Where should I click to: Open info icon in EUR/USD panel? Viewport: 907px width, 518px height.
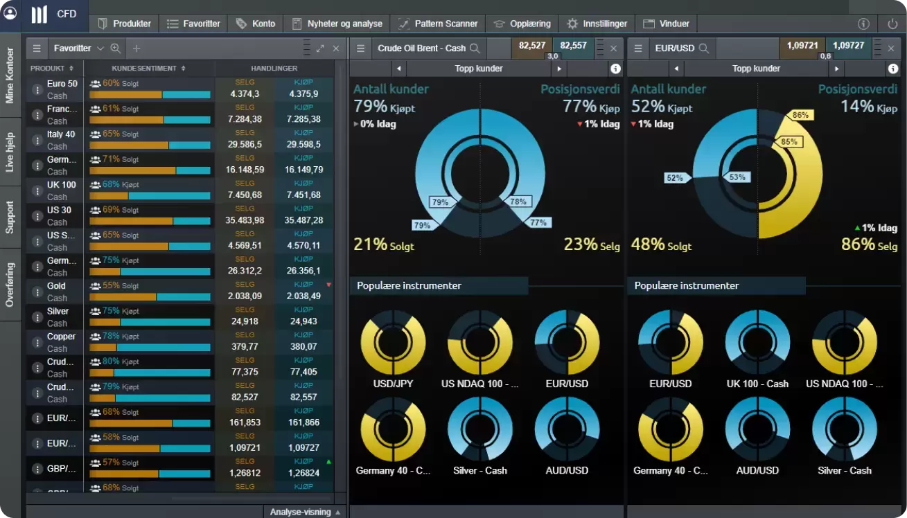[892, 69]
